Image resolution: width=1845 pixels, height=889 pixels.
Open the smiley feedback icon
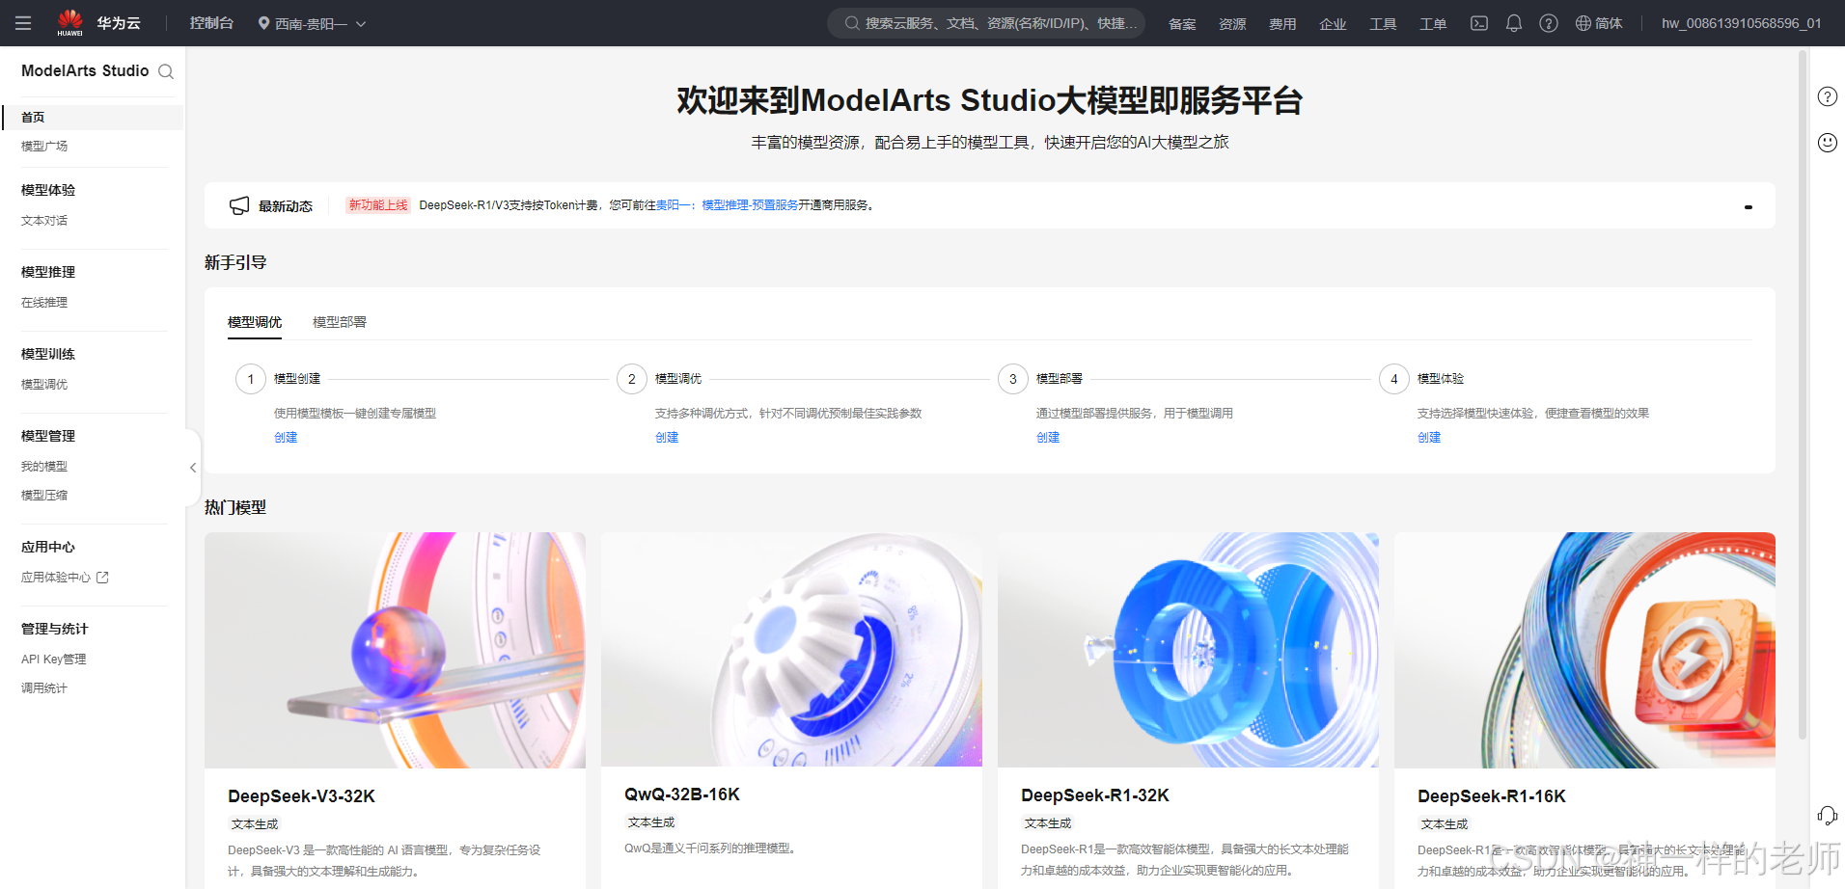(x=1827, y=143)
